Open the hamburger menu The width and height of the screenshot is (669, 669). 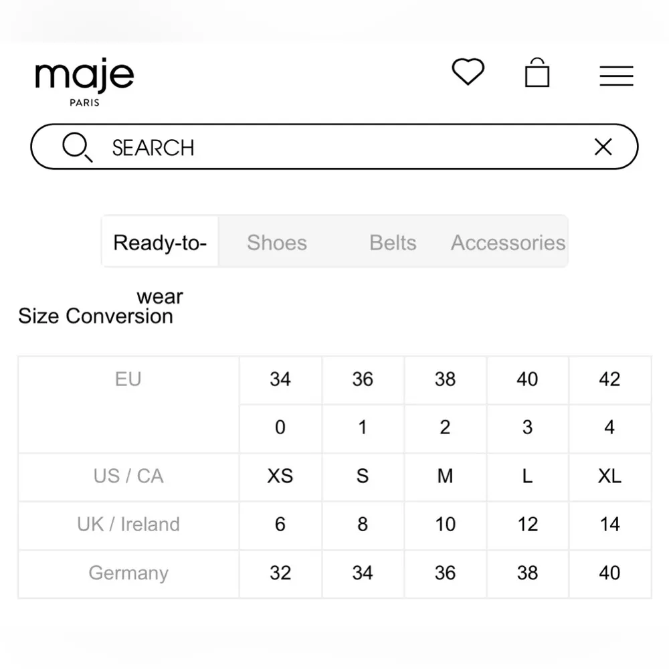pyautogui.click(x=616, y=76)
